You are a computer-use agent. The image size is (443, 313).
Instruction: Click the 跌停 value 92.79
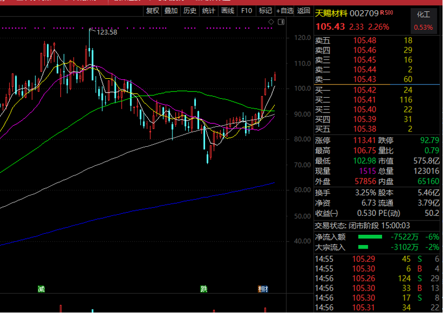(x=430, y=141)
